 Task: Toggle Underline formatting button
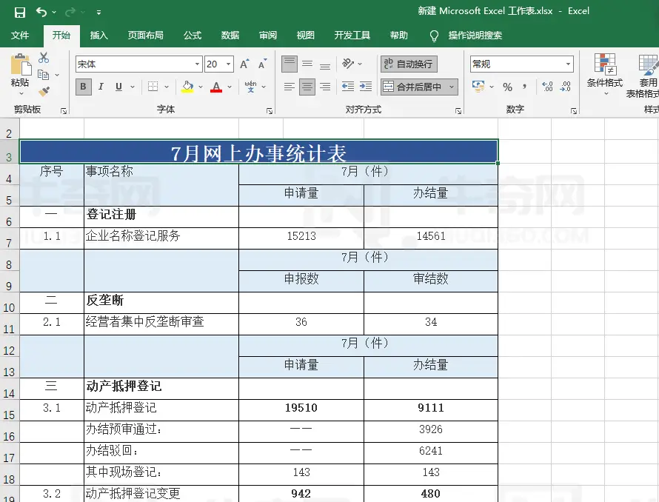pyautogui.click(x=119, y=87)
